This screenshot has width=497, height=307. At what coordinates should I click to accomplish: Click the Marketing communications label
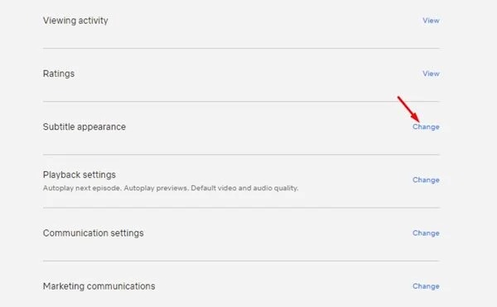tap(99, 286)
